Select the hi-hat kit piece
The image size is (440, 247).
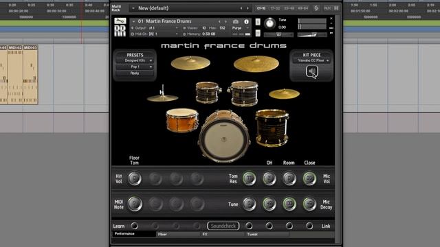pos(162,94)
